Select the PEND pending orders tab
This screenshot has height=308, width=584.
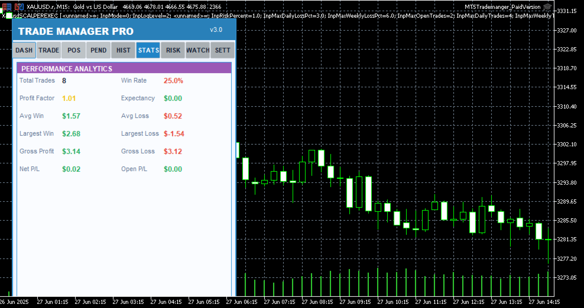pyautogui.click(x=98, y=50)
